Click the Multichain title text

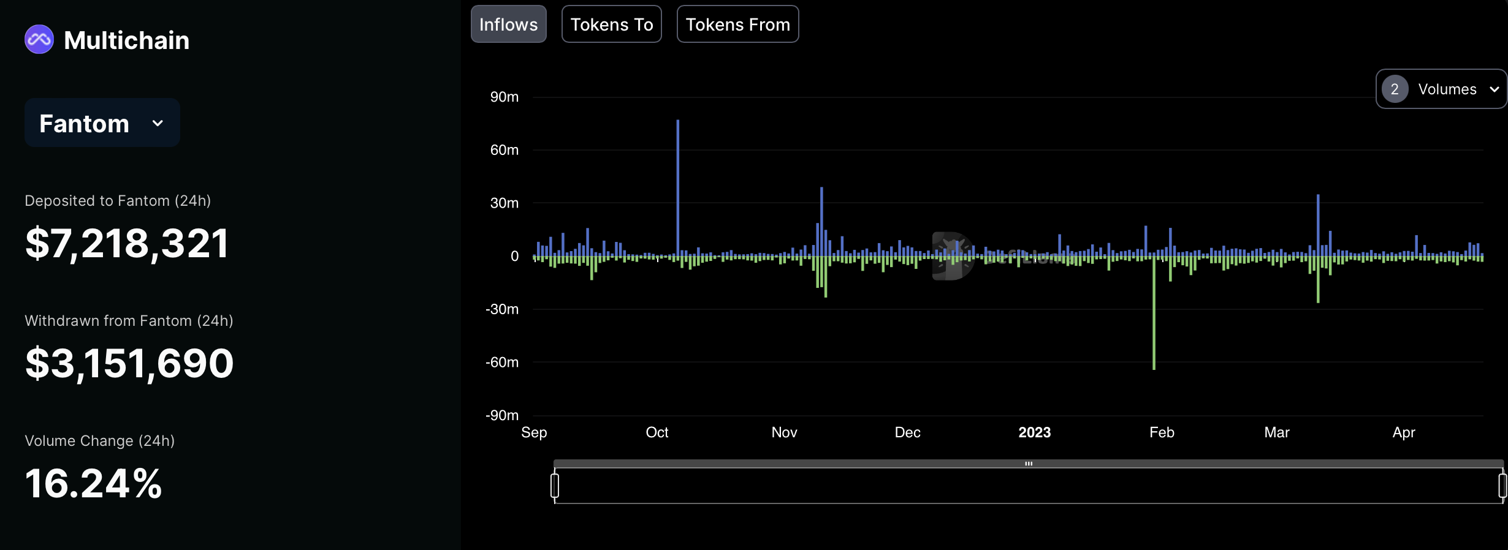[x=127, y=40]
